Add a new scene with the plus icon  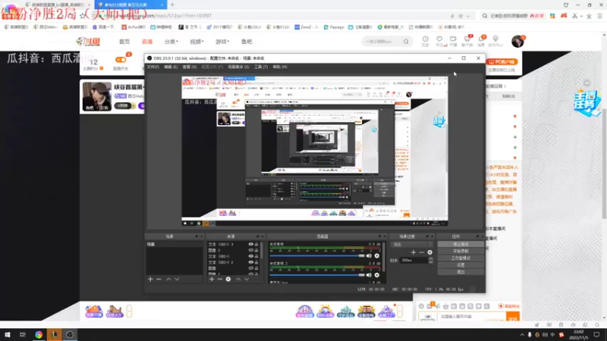[x=150, y=279]
